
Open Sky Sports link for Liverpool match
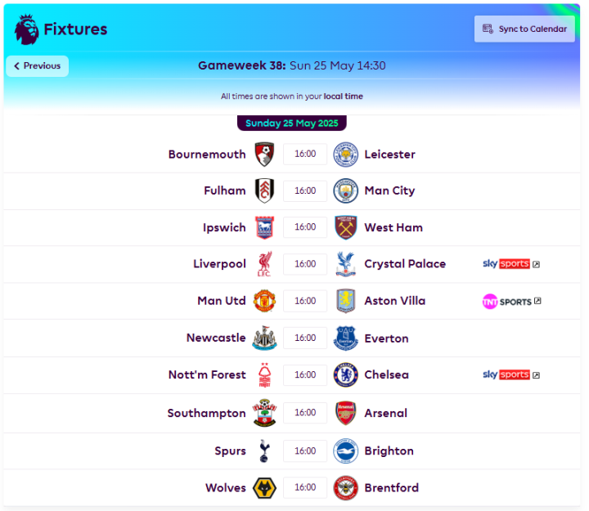coord(510,264)
